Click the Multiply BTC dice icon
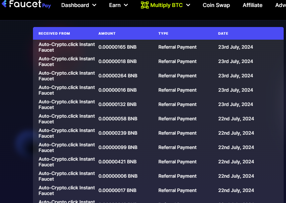 144,5
